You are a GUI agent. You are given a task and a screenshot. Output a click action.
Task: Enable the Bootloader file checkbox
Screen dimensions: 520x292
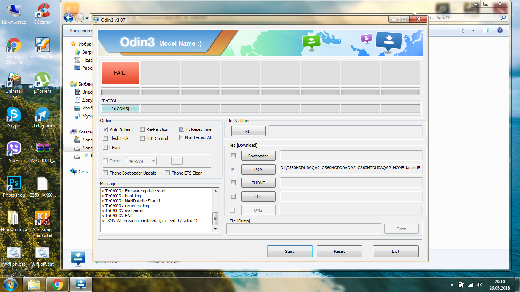[x=233, y=156]
